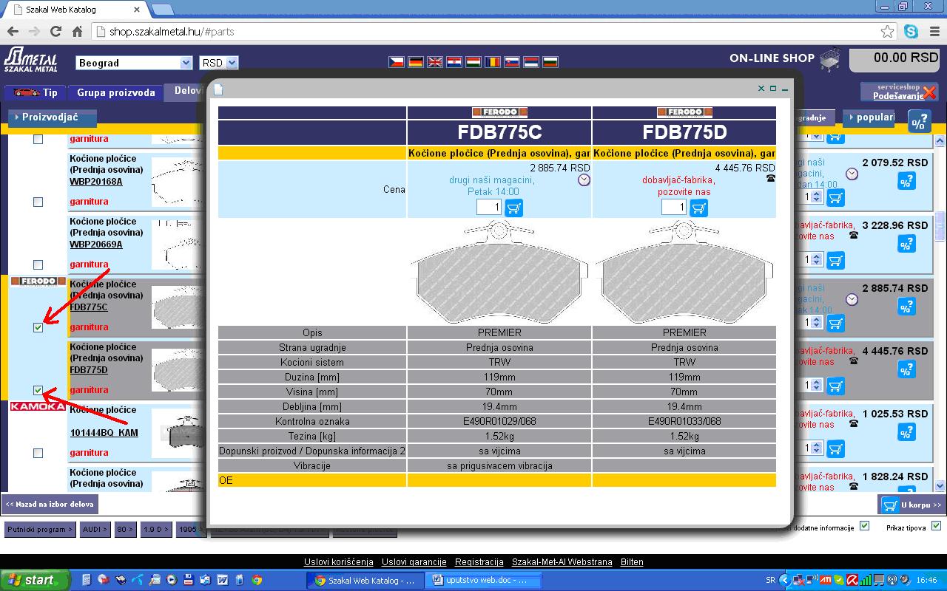947x591 pixels.
Task: Open discount percent icon for 2 079.52 RSD item
Action: point(906,181)
